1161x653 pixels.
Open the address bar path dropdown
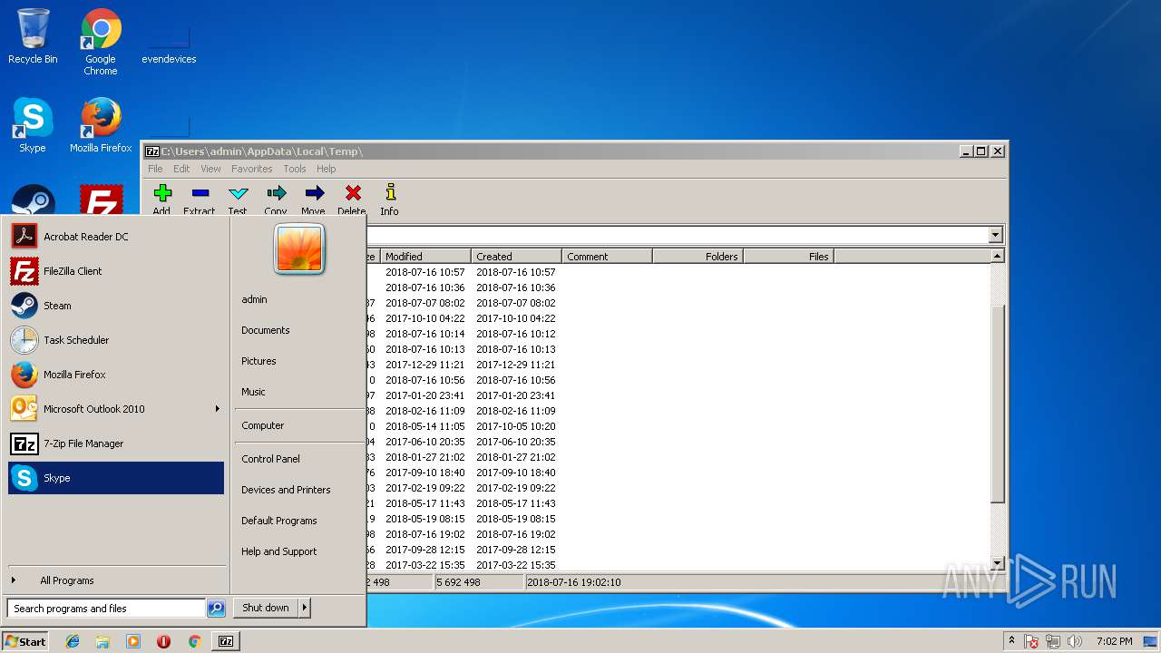click(995, 235)
